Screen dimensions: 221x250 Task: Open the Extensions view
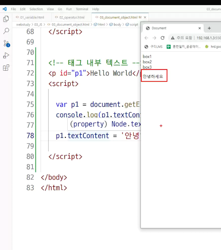[x=6, y=68]
